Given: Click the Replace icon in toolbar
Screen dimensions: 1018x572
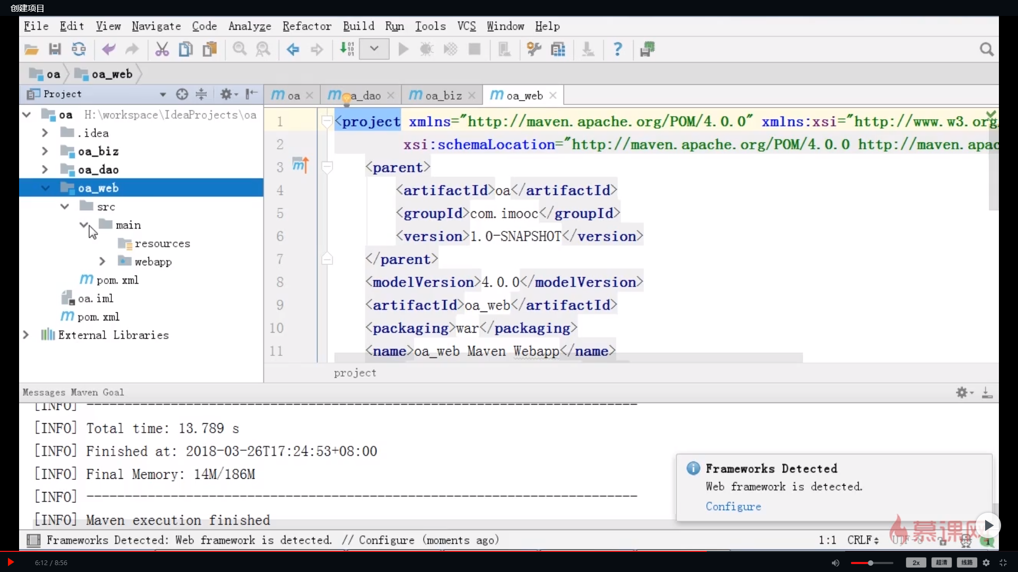Looking at the screenshot, I should 263,50.
